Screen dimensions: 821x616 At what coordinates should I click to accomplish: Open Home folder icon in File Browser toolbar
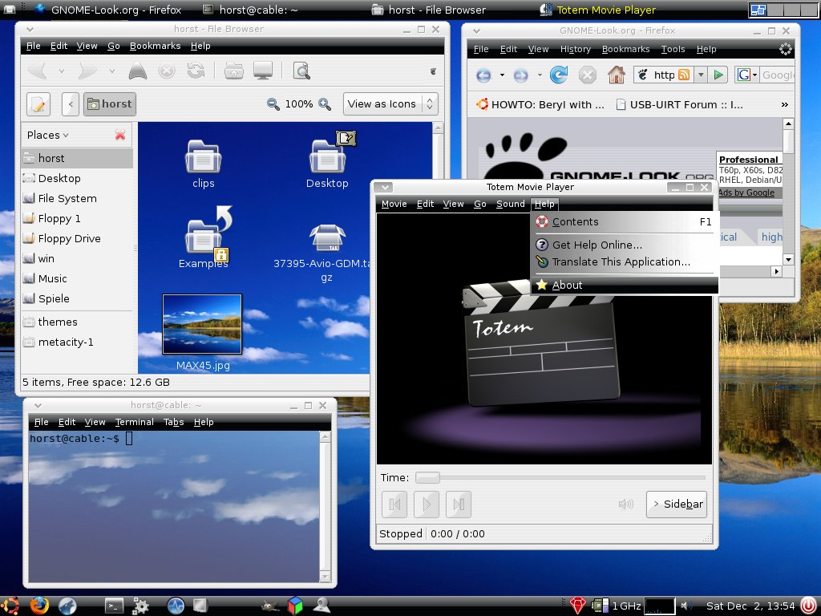click(233, 71)
